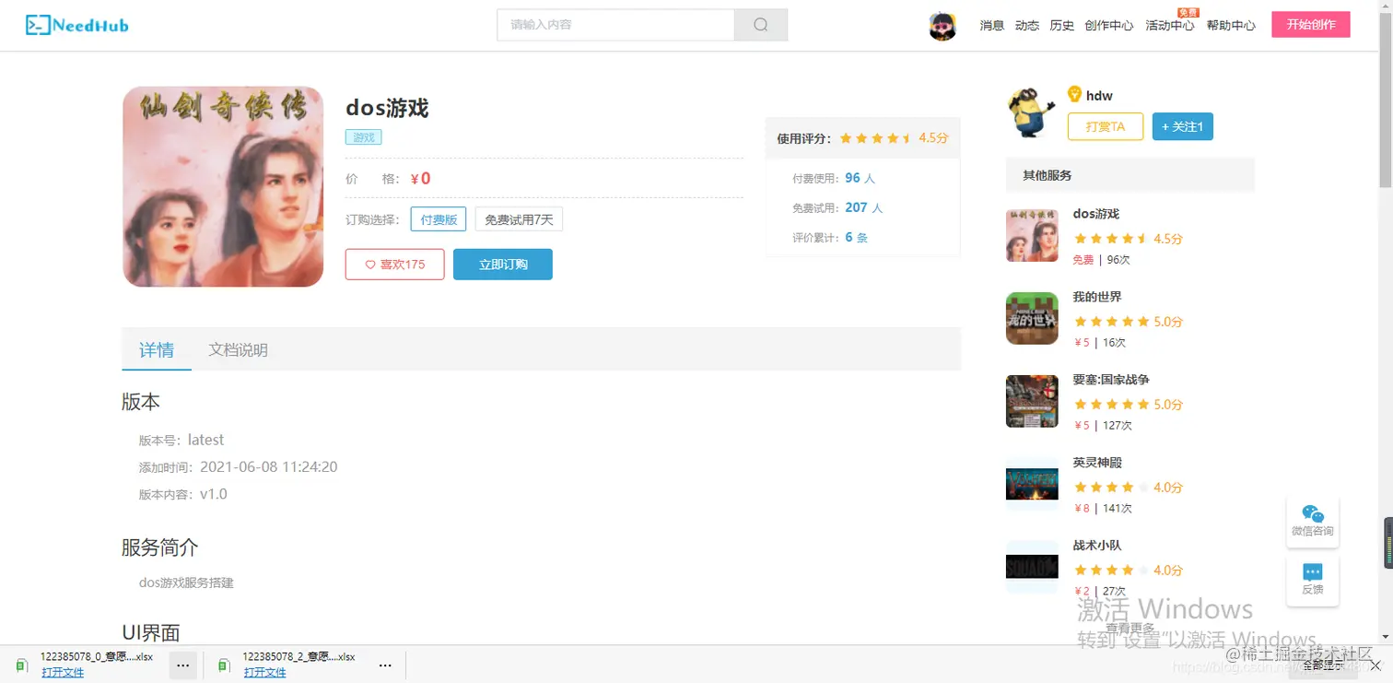The width and height of the screenshot is (1393, 683).
Task: Open 历史 in the top navigation
Action: 1062,26
